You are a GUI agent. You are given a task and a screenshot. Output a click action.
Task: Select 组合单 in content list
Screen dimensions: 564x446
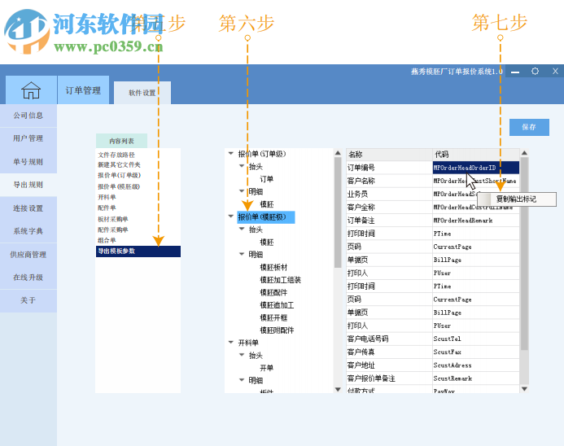(x=107, y=240)
